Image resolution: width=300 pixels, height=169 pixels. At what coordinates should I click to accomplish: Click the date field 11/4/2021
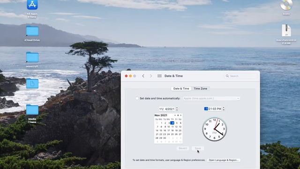click(x=167, y=109)
